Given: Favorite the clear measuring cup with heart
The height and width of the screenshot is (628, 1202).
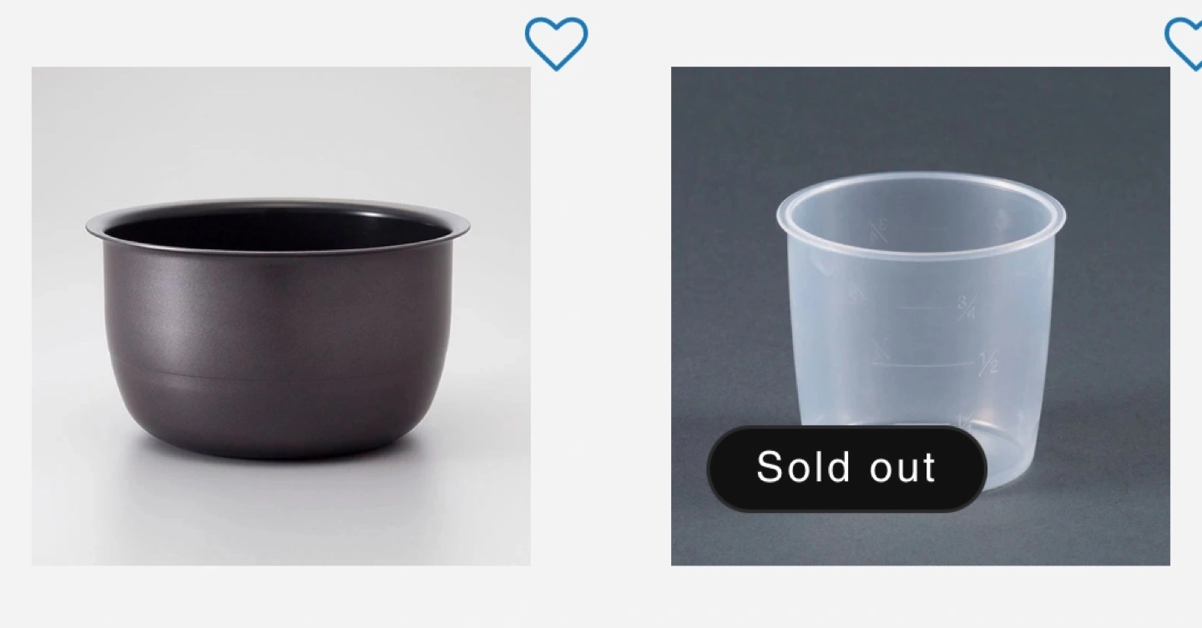Looking at the screenshot, I should pos(1184,44).
